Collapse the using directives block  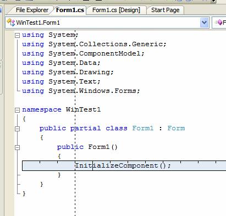17,35
